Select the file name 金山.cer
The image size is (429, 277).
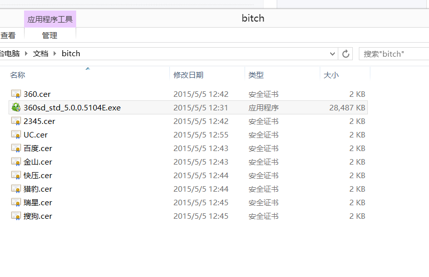click(x=38, y=162)
